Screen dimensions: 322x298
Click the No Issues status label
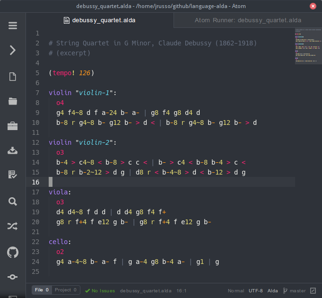(103, 291)
